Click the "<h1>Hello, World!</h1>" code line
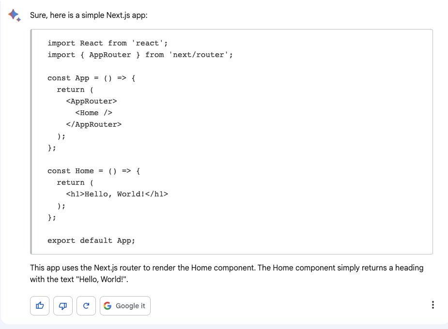The width and height of the screenshot is (448, 329). click(117, 194)
